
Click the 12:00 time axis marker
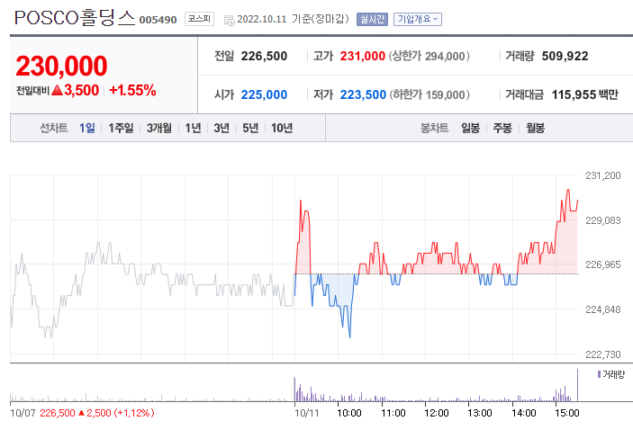[x=437, y=413]
